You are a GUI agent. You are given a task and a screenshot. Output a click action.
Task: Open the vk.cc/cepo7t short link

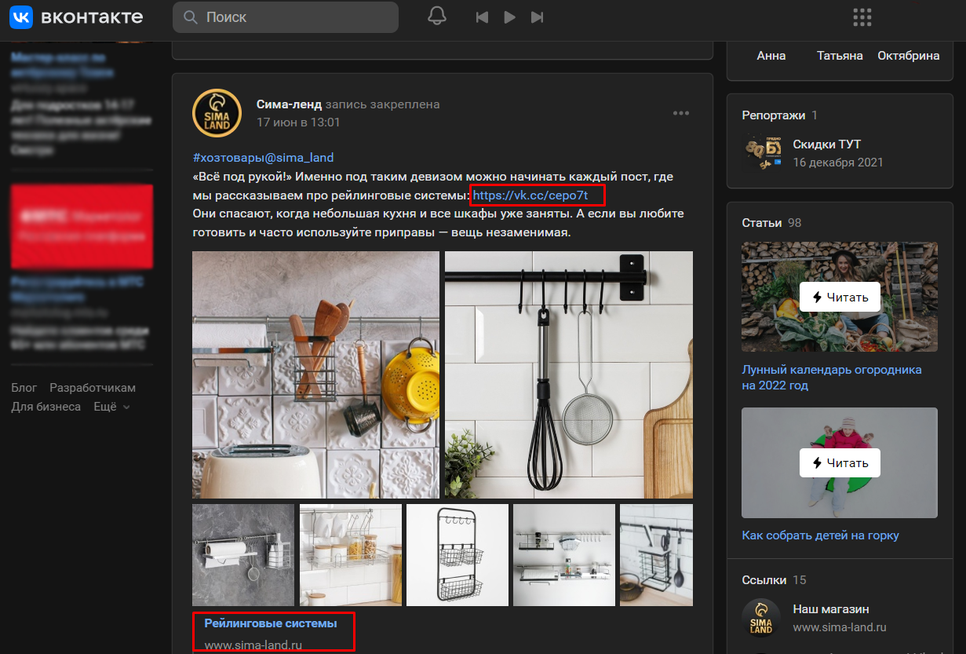[x=530, y=195]
